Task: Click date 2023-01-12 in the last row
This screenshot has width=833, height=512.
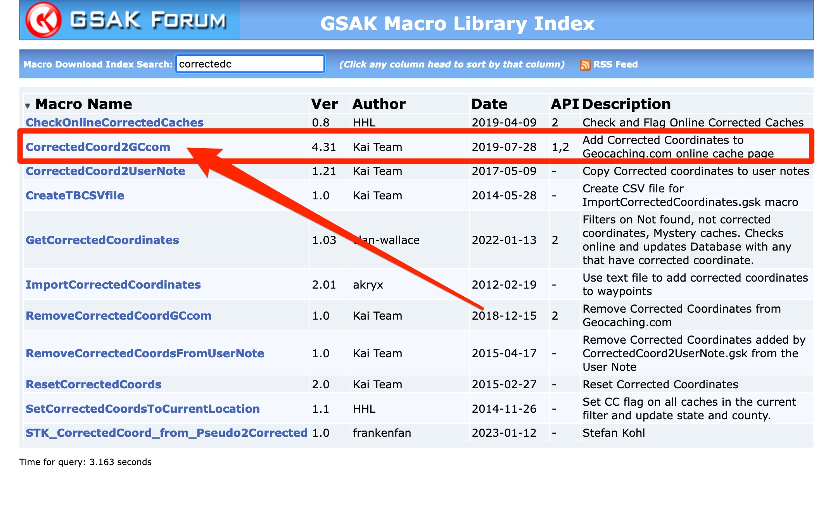Action: click(x=504, y=433)
